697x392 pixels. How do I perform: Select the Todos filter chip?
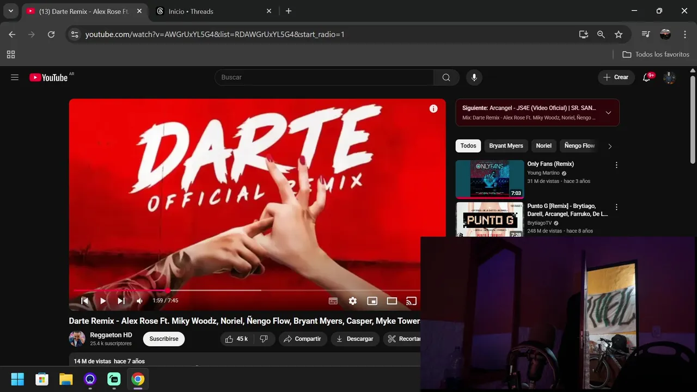(468, 145)
